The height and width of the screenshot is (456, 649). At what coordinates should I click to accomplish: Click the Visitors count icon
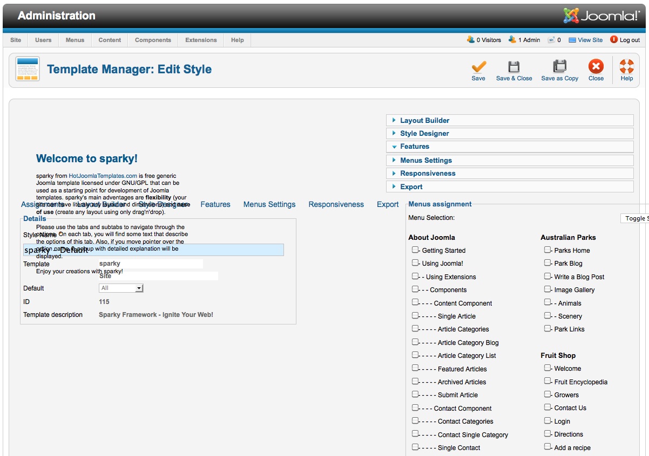[x=471, y=40]
